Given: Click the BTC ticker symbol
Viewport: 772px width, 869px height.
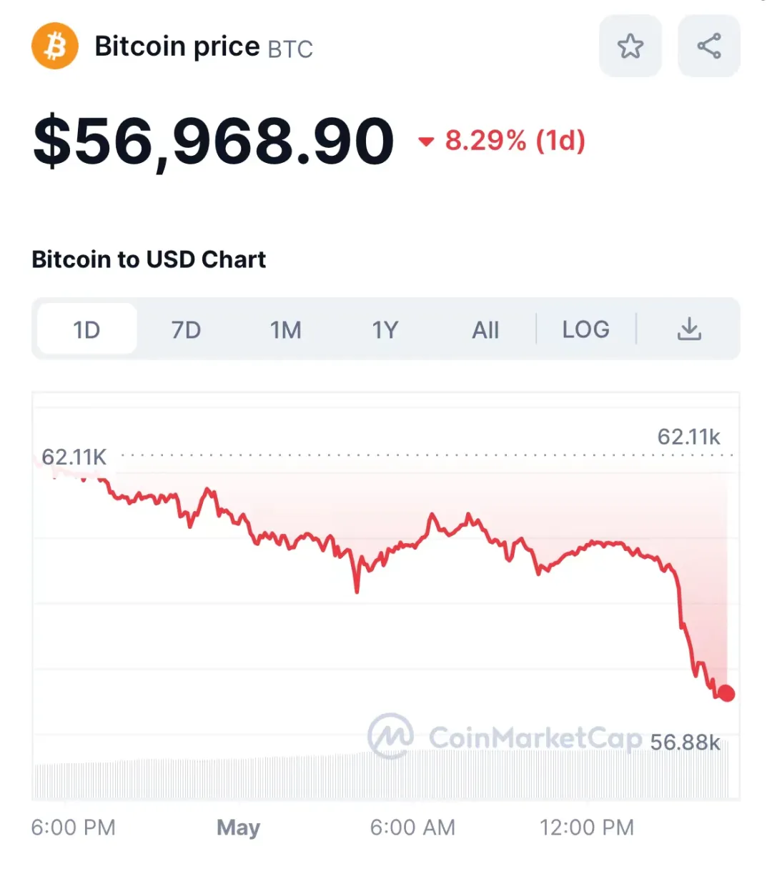Looking at the screenshot, I should tap(290, 49).
